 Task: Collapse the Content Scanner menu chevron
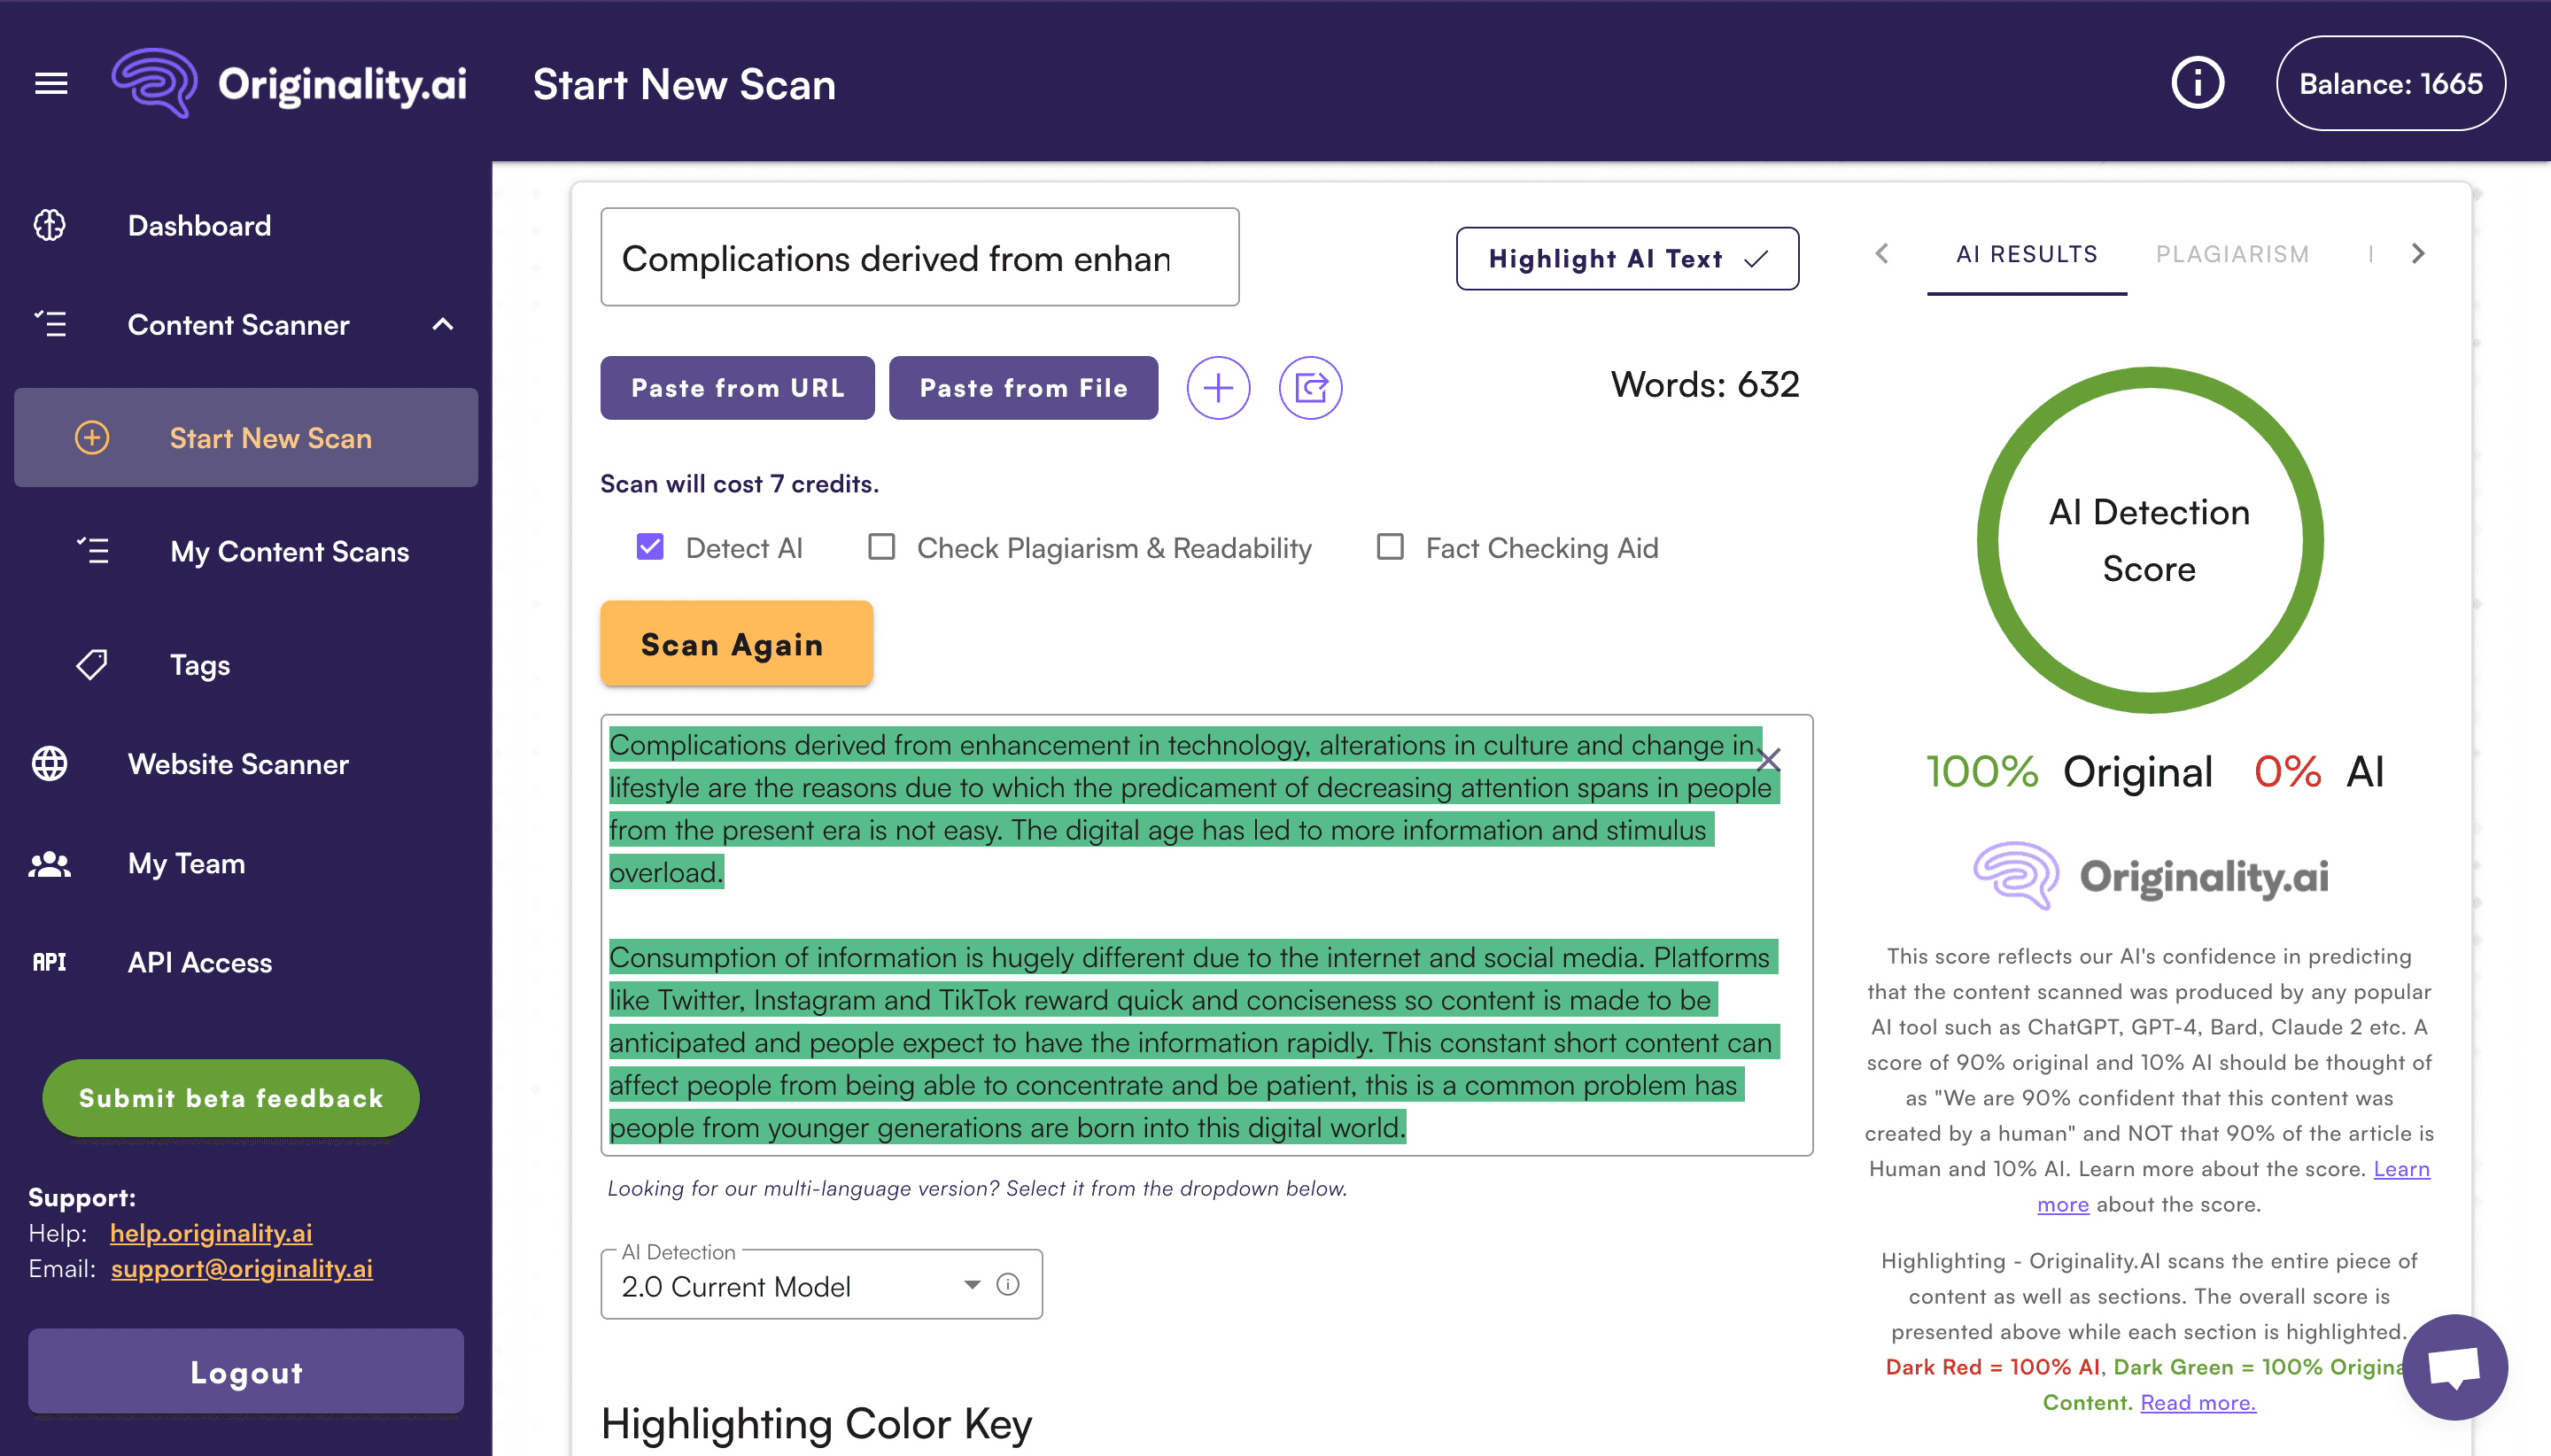pos(443,325)
